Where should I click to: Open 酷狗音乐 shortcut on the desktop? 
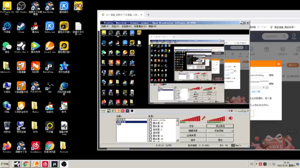[x=64, y=7]
